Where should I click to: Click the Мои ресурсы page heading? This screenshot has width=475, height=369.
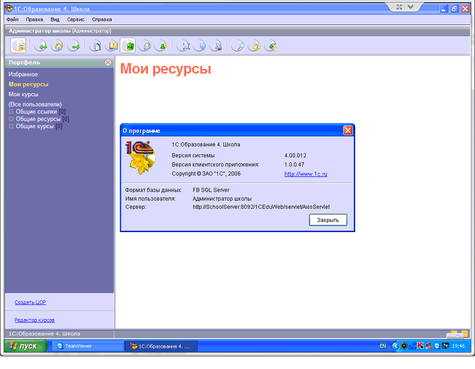[x=166, y=68]
